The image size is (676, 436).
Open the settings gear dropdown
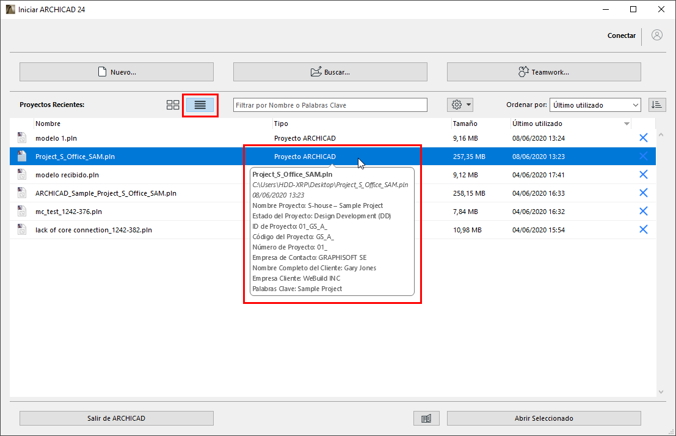pyautogui.click(x=461, y=105)
